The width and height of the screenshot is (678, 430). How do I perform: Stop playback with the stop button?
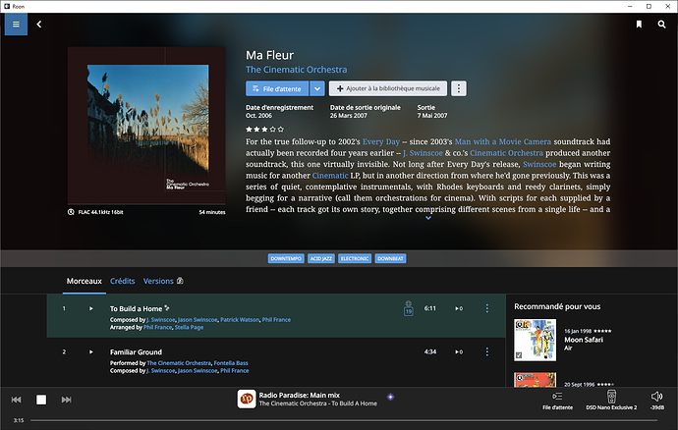point(41,400)
